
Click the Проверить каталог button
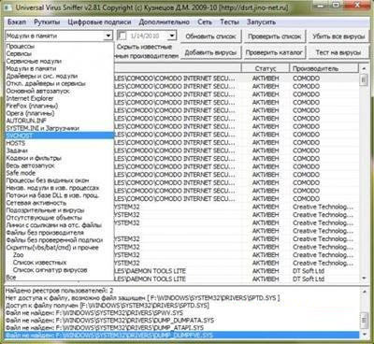click(274, 52)
